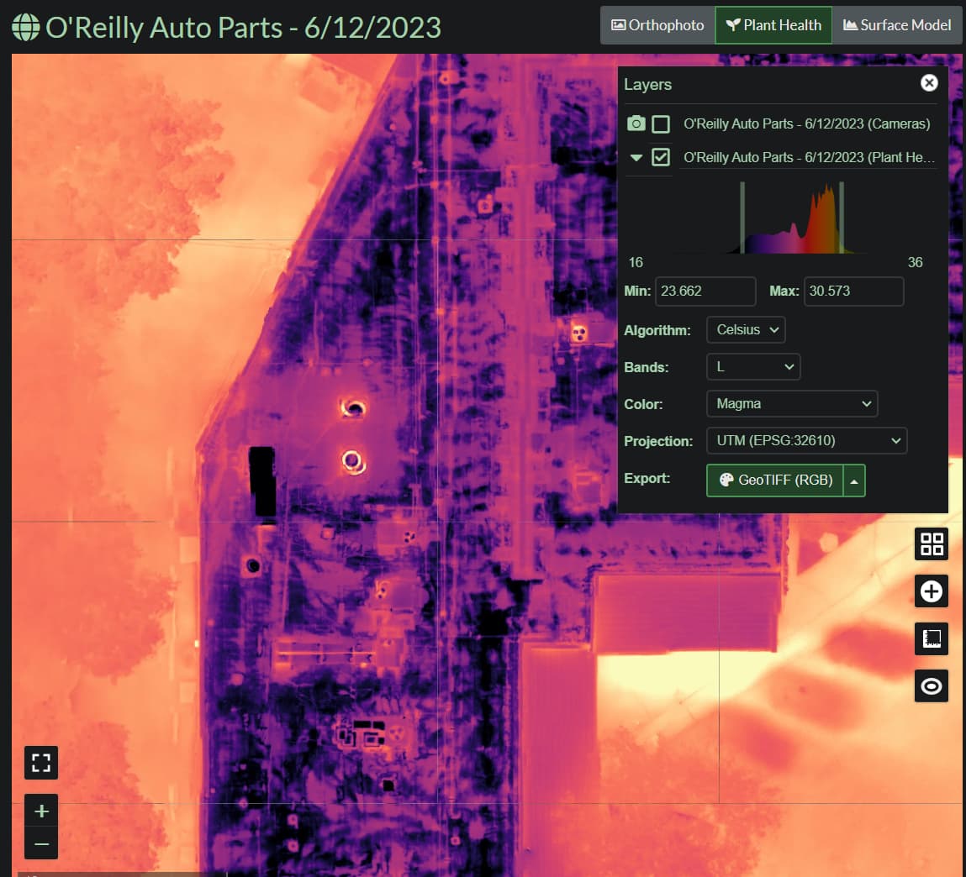Change the Projection via the UTM dropdown

coord(805,440)
